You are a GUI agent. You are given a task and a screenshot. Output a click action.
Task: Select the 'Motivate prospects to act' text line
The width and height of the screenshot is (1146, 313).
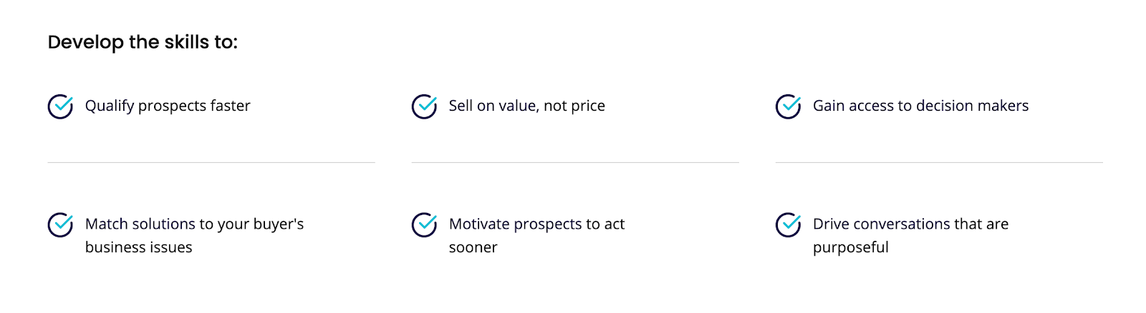pyautogui.click(x=536, y=224)
